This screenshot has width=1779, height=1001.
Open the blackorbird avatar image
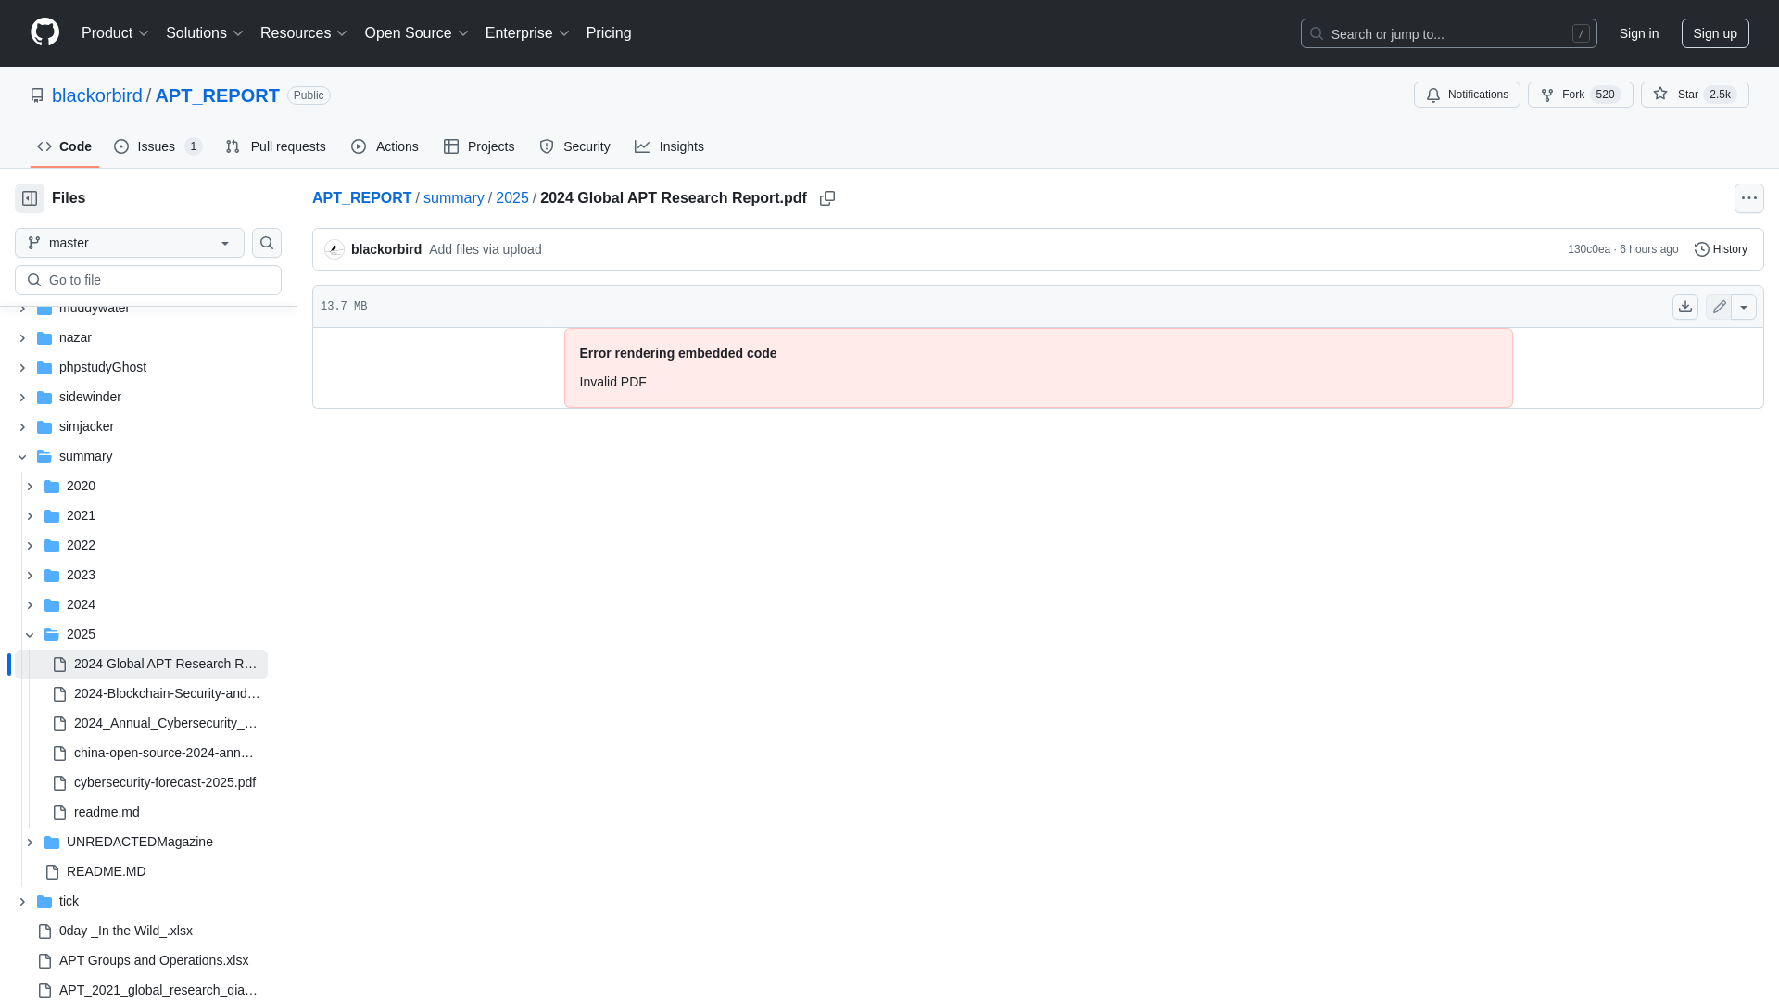pyautogui.click(x=334, y=249)
